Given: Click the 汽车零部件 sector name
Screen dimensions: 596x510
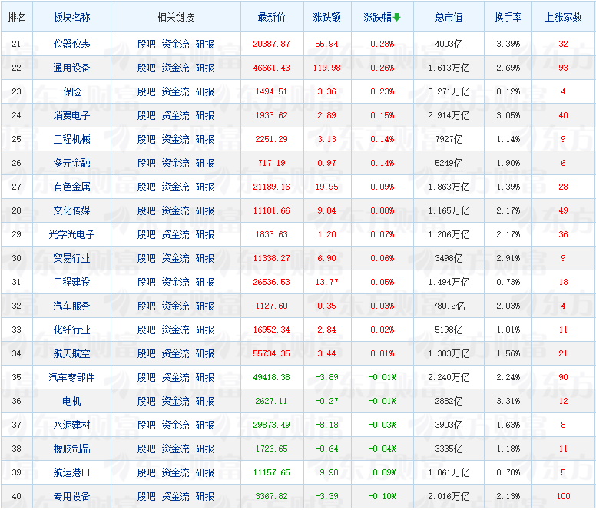Looking at the screenshot, I should (x=72, y=377).
